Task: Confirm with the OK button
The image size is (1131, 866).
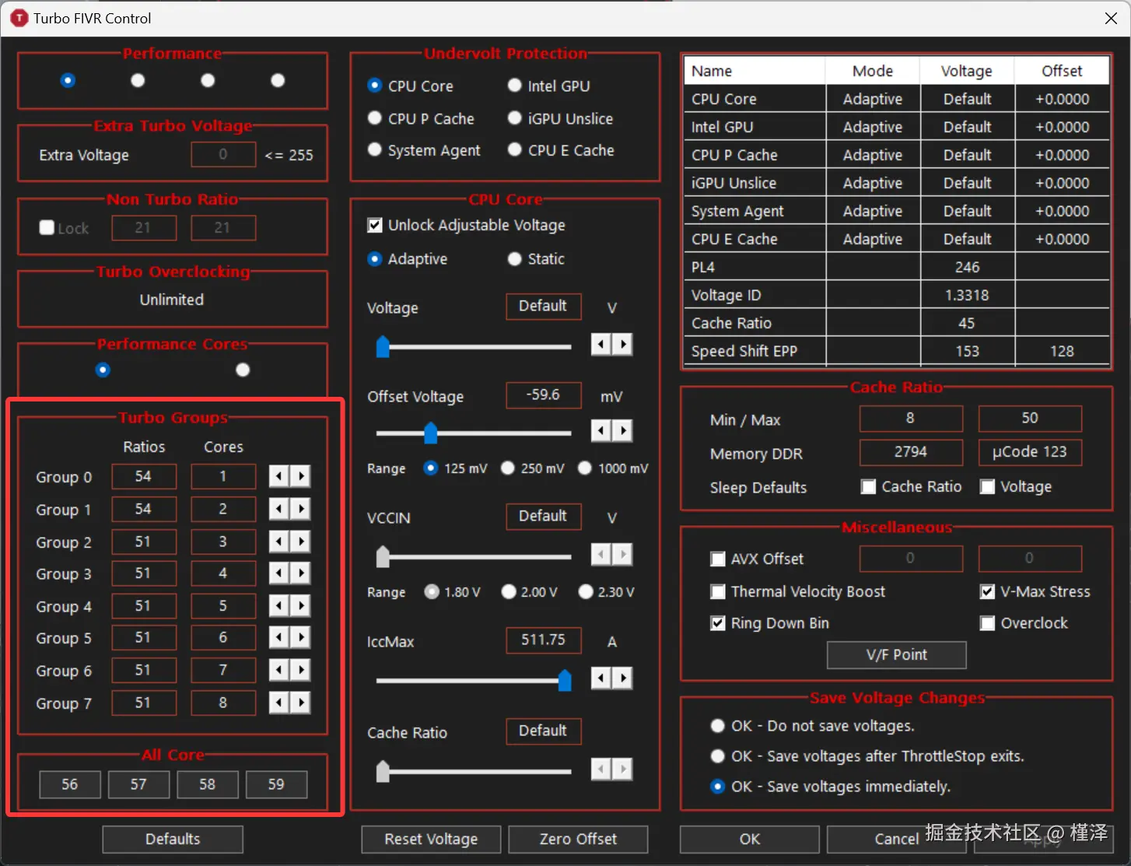Action: click(x=750, y=839)
